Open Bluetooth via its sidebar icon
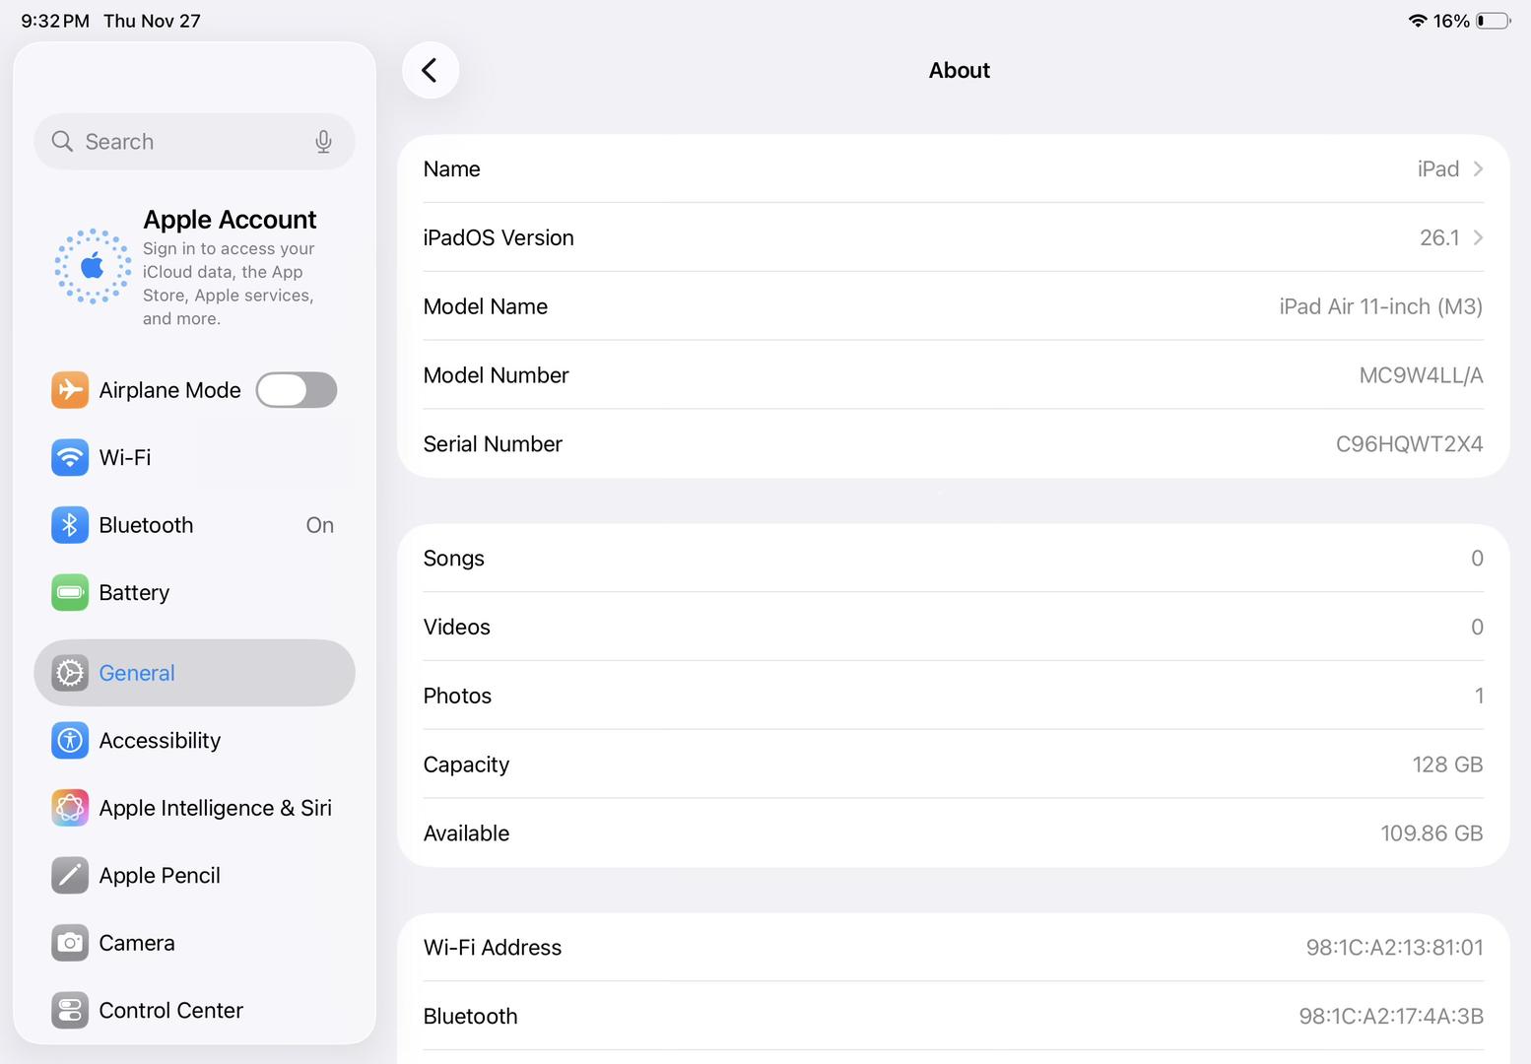This screenshot has width=1531, height=1064. [70, 525]
